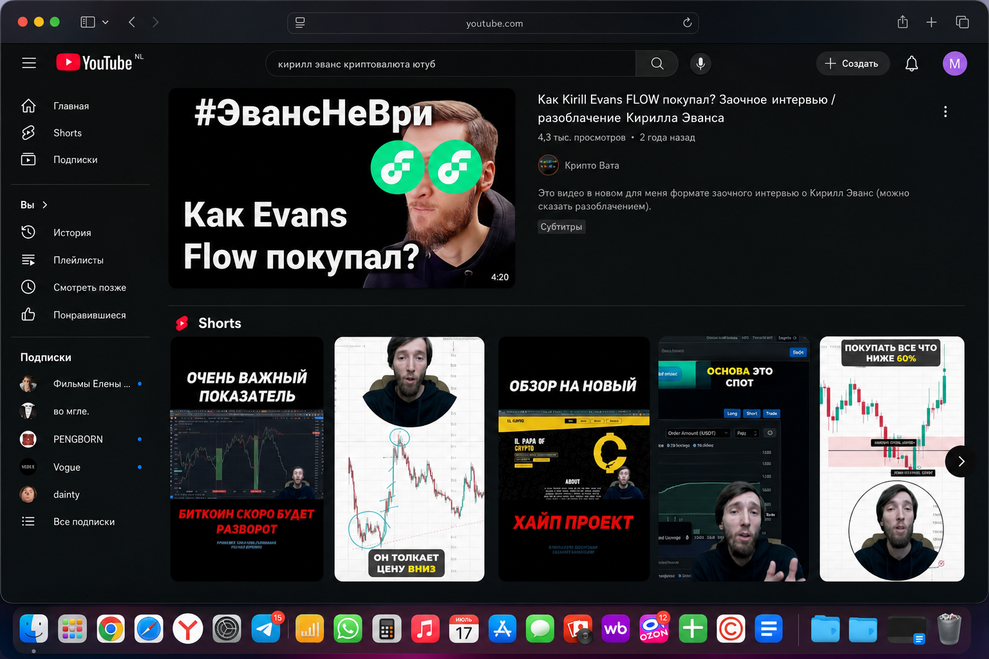Reload the page
Screen dimensions: 989x659
687,23
